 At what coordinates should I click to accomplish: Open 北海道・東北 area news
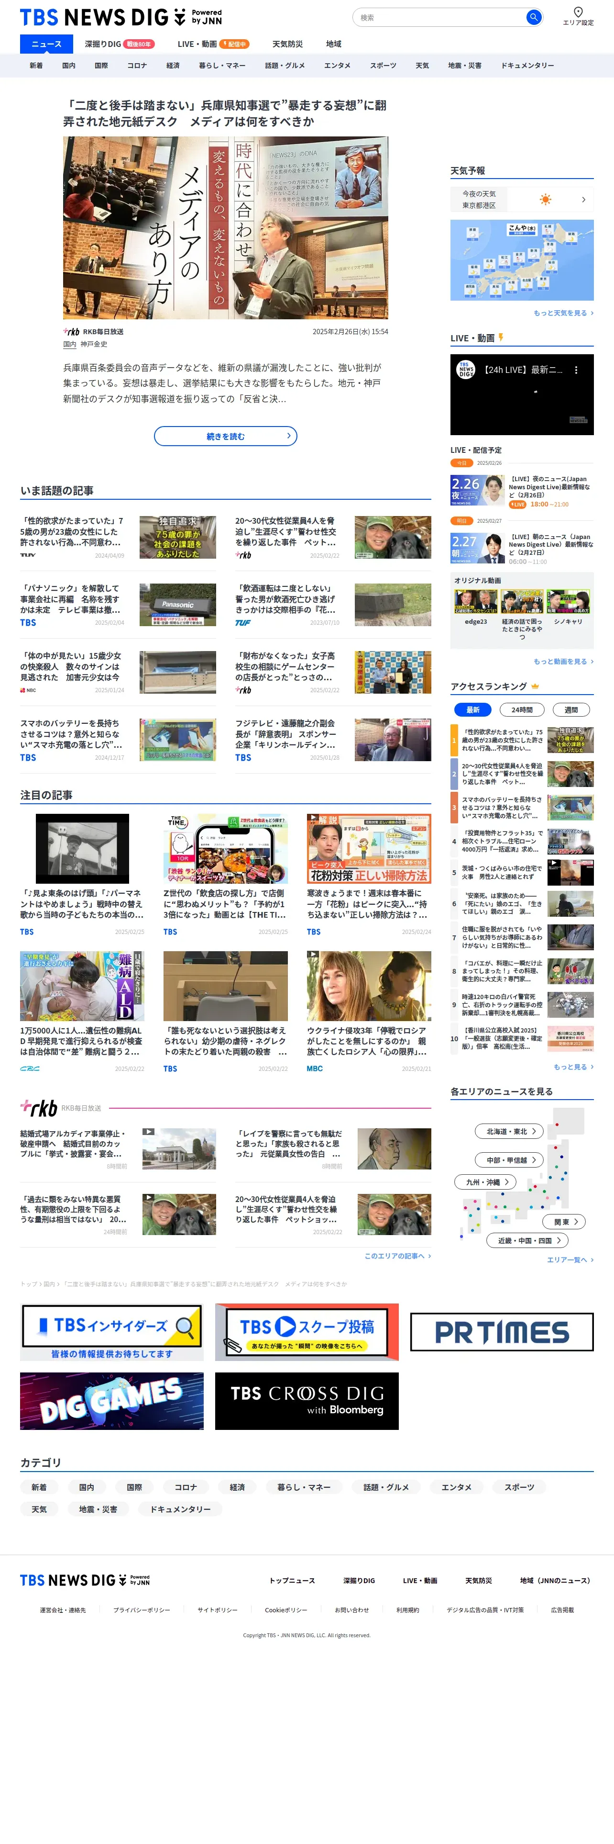[x=509, y=1131]
